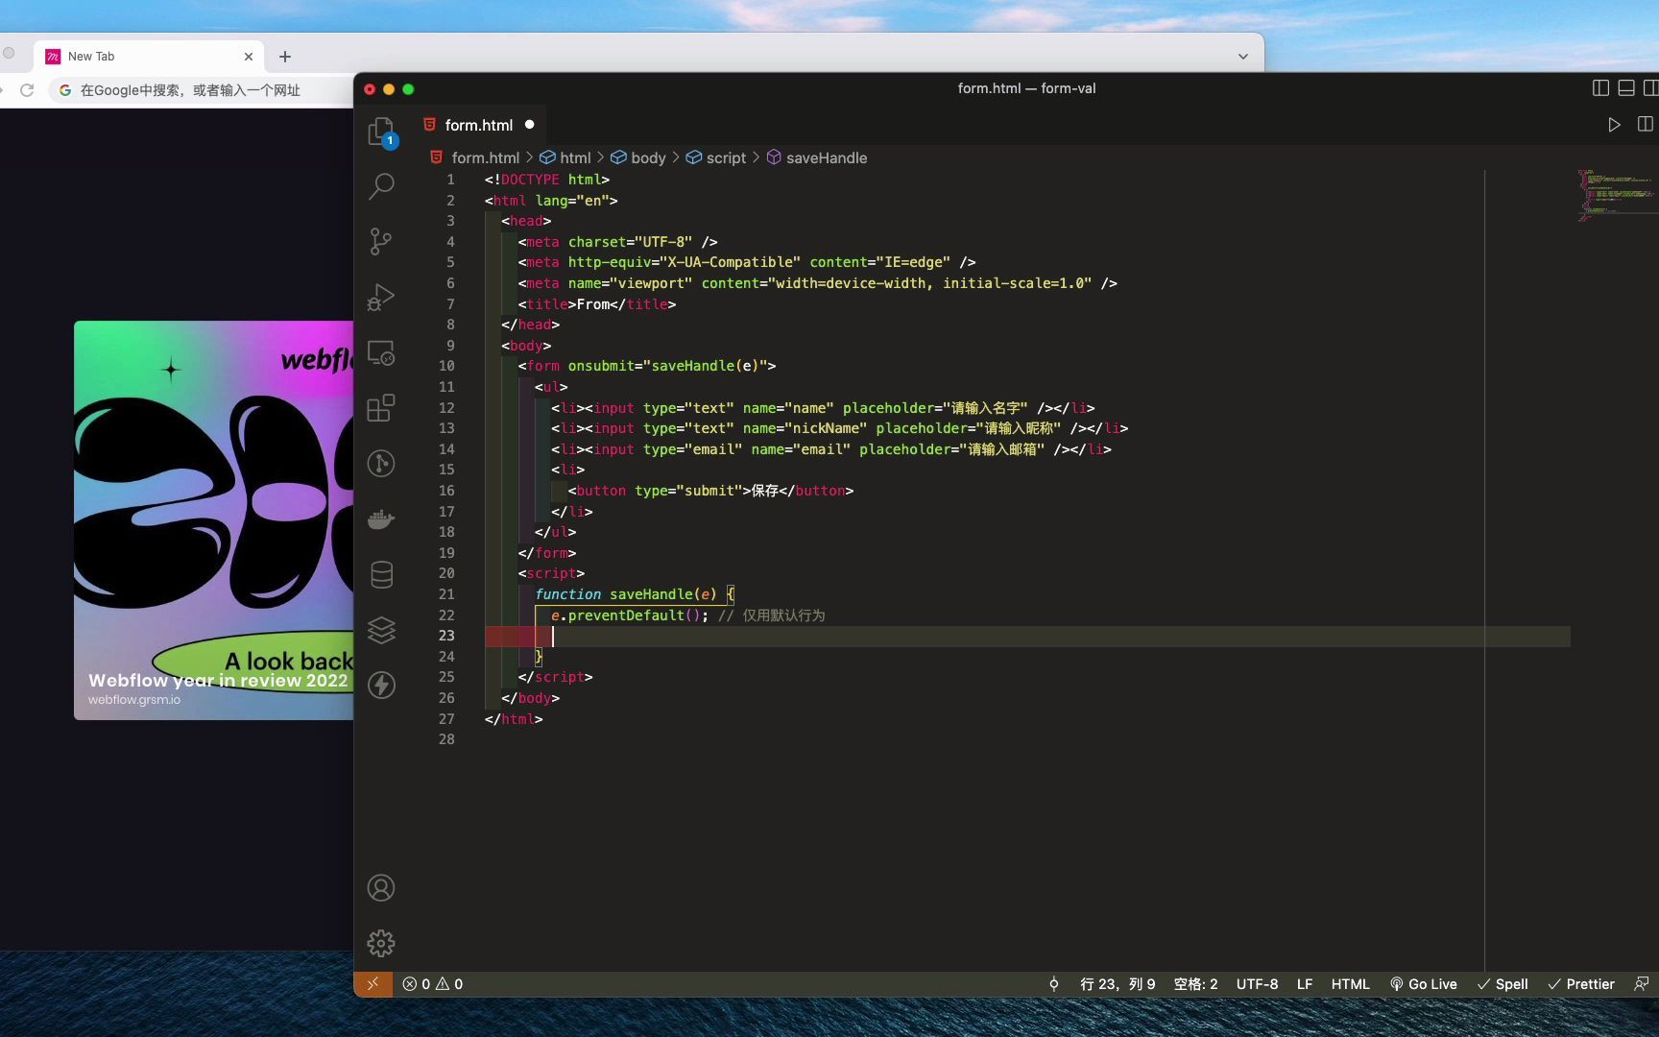The height and width of the screenshot is (1037, 1659).
Task: Click the button type submit line 16
Action: pos(710,491)
